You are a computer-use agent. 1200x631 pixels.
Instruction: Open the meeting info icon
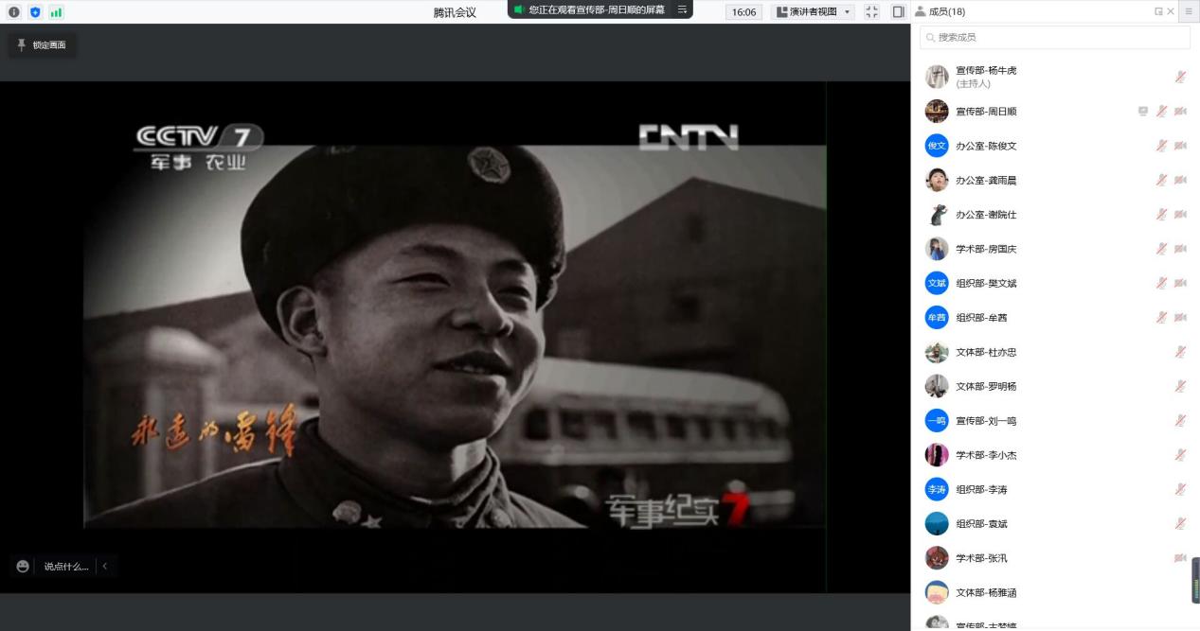(x=13, y=11)
